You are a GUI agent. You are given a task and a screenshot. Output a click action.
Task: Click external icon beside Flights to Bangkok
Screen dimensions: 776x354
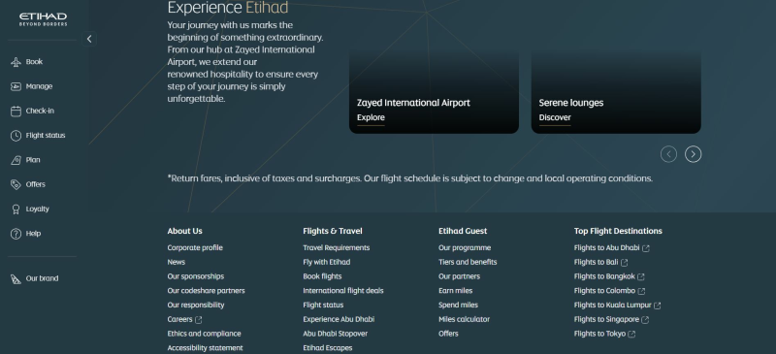(641, 276)
